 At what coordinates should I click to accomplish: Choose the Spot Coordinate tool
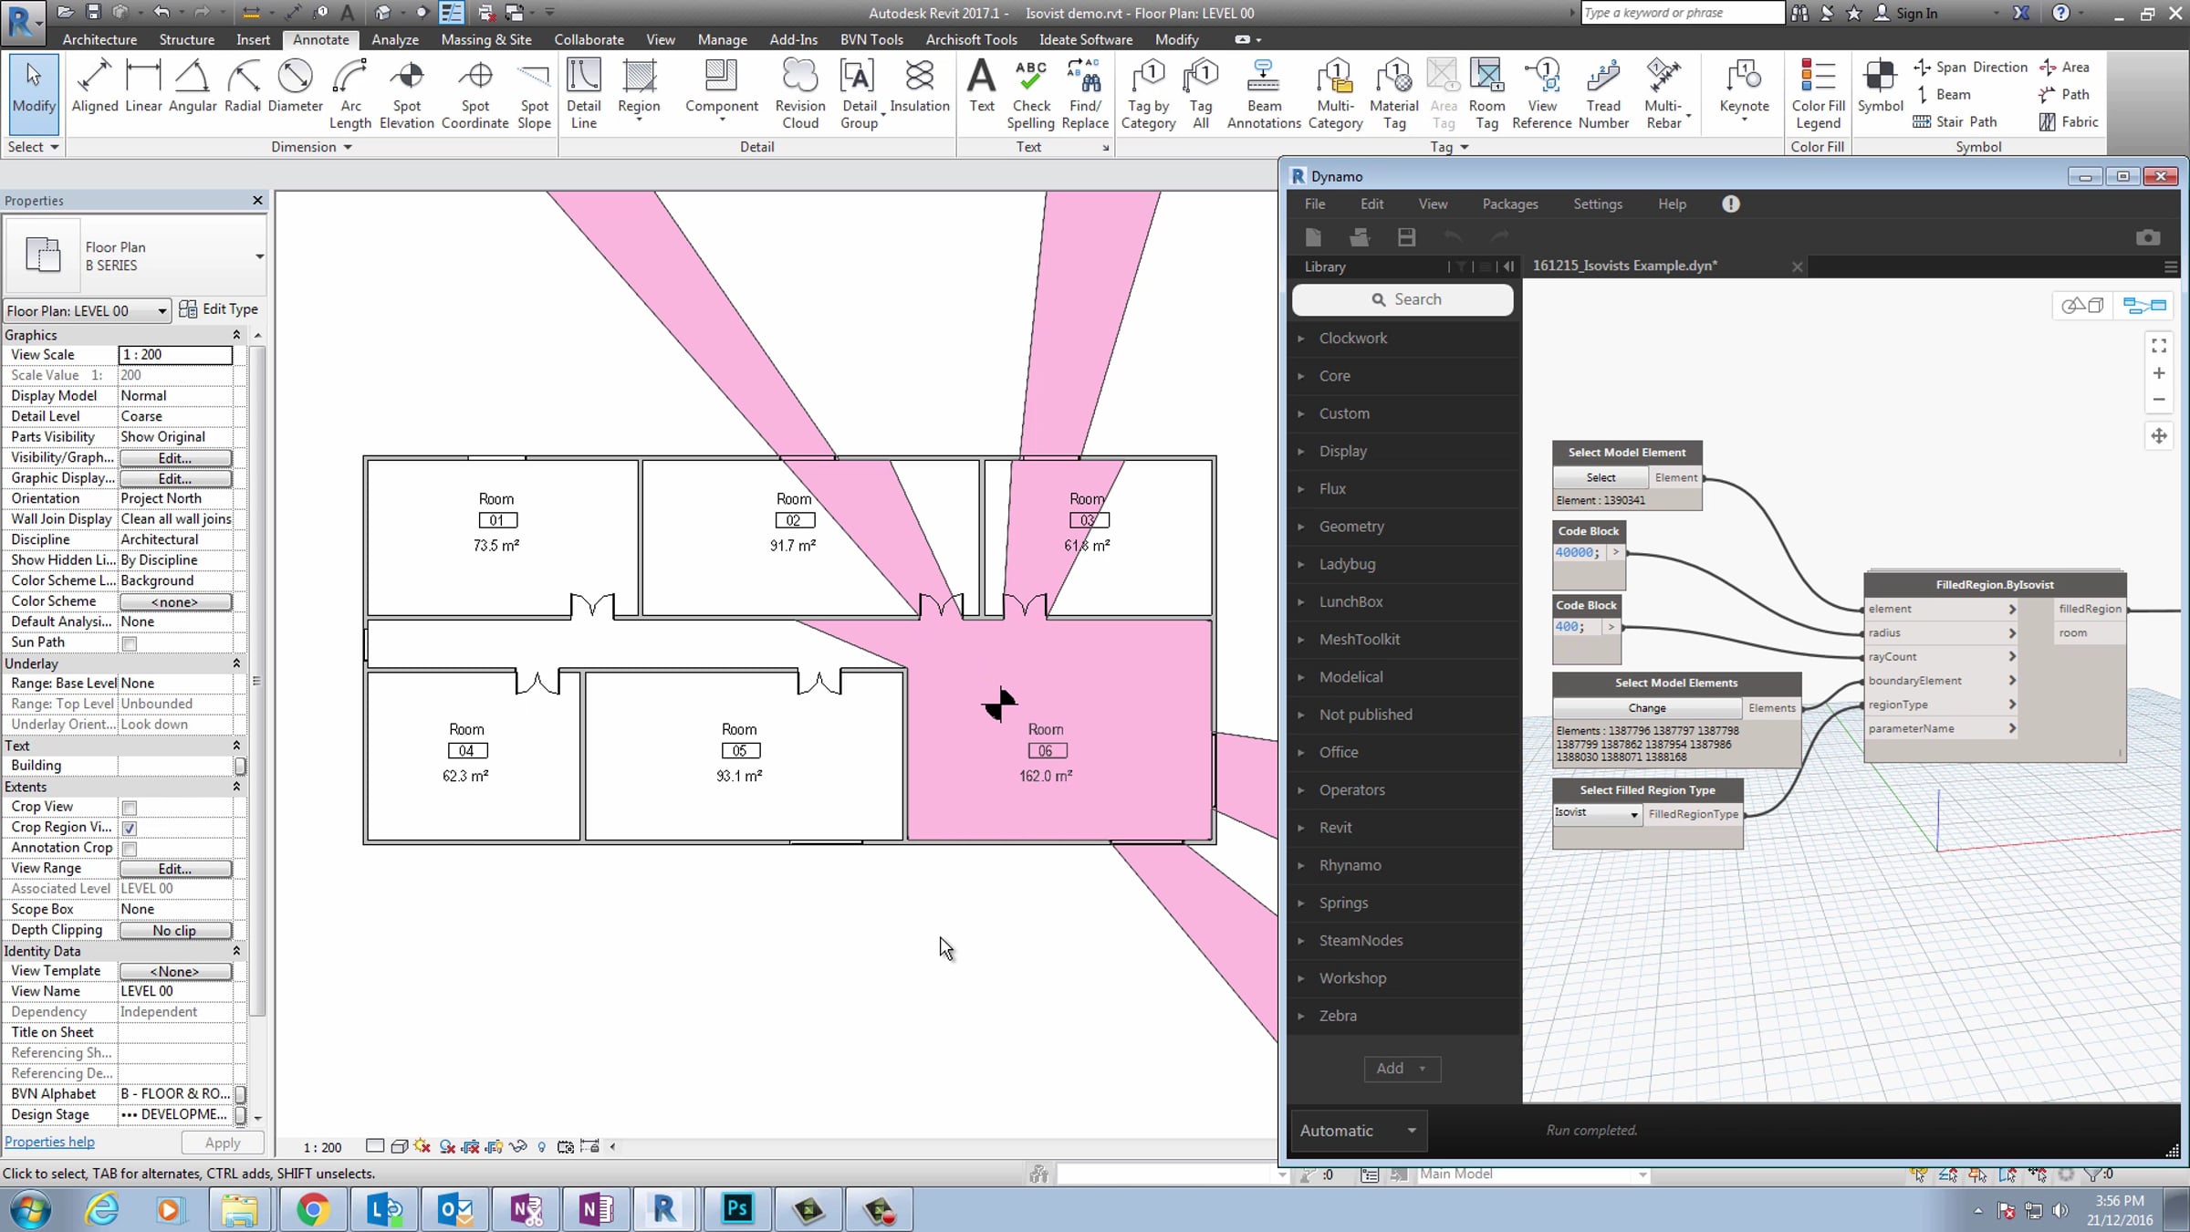pyautogui.click(x=474, y=95)
